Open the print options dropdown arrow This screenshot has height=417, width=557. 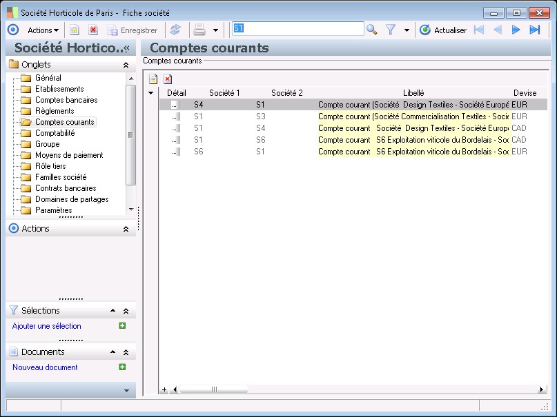pos(215,30)
